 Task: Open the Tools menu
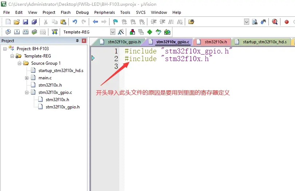click(x=125, y=12)
